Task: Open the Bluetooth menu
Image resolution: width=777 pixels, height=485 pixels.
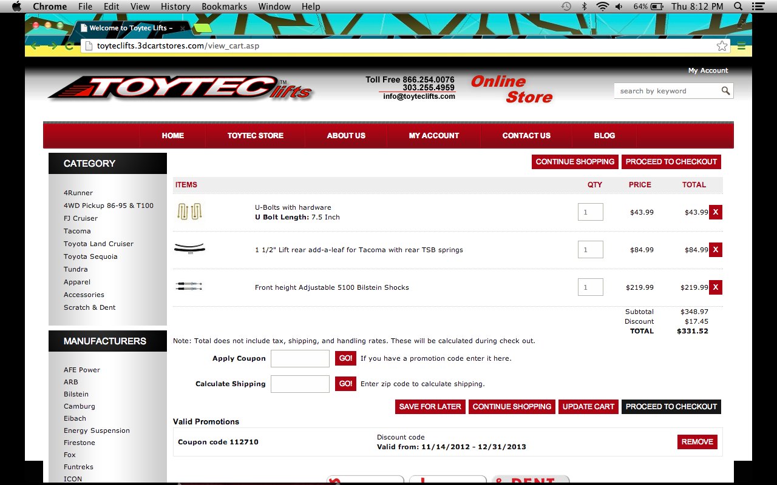Action: point(585,6)
